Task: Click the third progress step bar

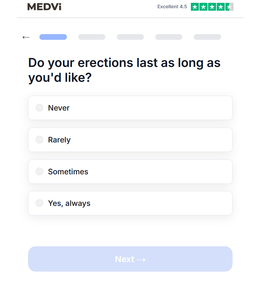Action: [130, 37]
